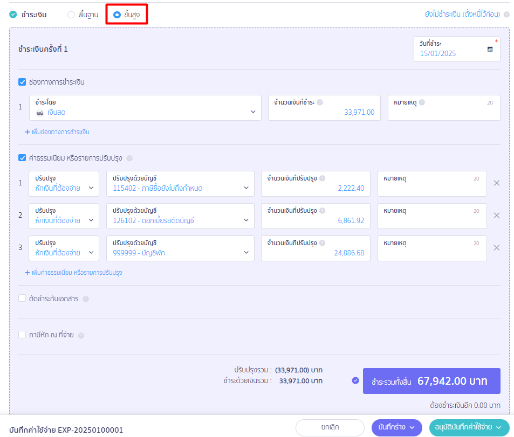The height and width of the screenshot is (437, 514).
Task: Click the อนุมัติบันทึกค่าใช้จ่าย button
Action: coord(469,427)
